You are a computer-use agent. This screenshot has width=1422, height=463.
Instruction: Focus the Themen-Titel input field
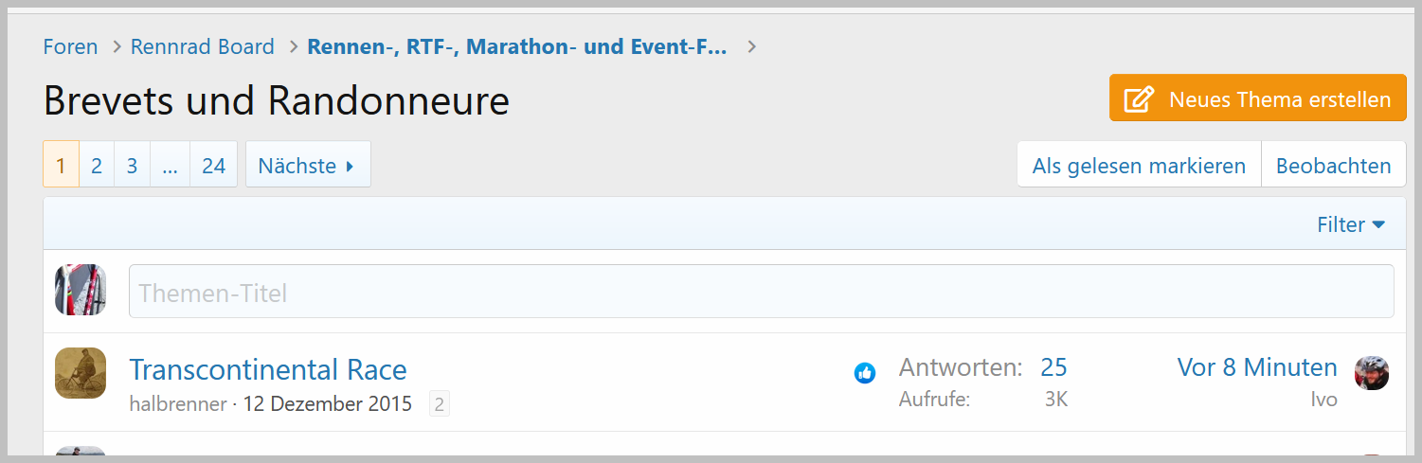pyautogui.click(x=761, y=292)
